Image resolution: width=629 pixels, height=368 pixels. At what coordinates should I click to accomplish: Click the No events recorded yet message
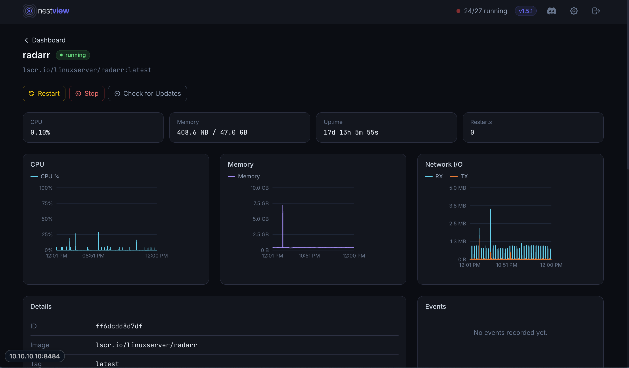pyautogui.click(x=511, y=333)
